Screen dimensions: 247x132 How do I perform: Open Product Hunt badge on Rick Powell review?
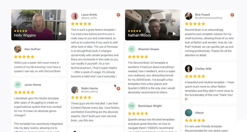click(232, 15)
